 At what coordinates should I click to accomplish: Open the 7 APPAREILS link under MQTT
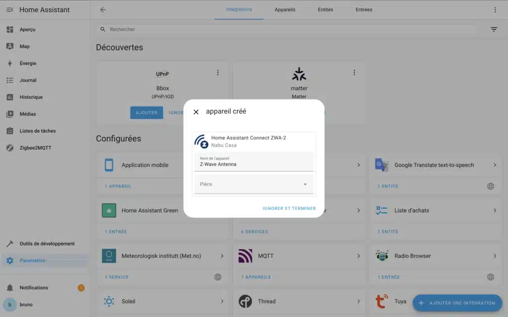tap(255, 277)
